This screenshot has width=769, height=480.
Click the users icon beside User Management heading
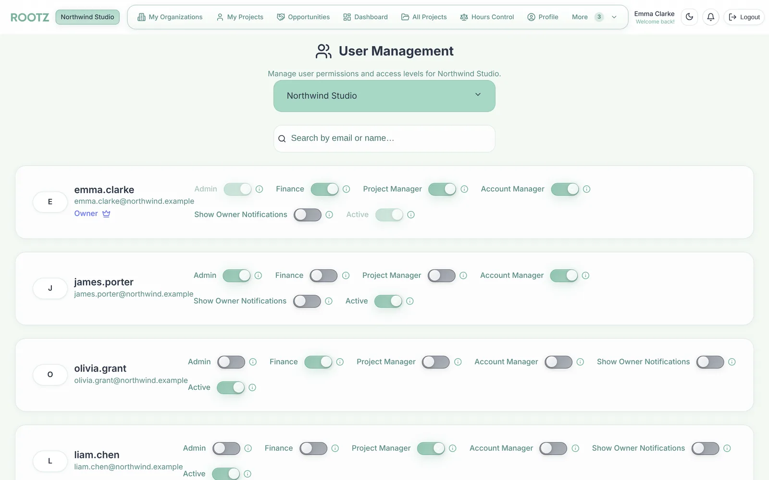[x=323, y=51]
